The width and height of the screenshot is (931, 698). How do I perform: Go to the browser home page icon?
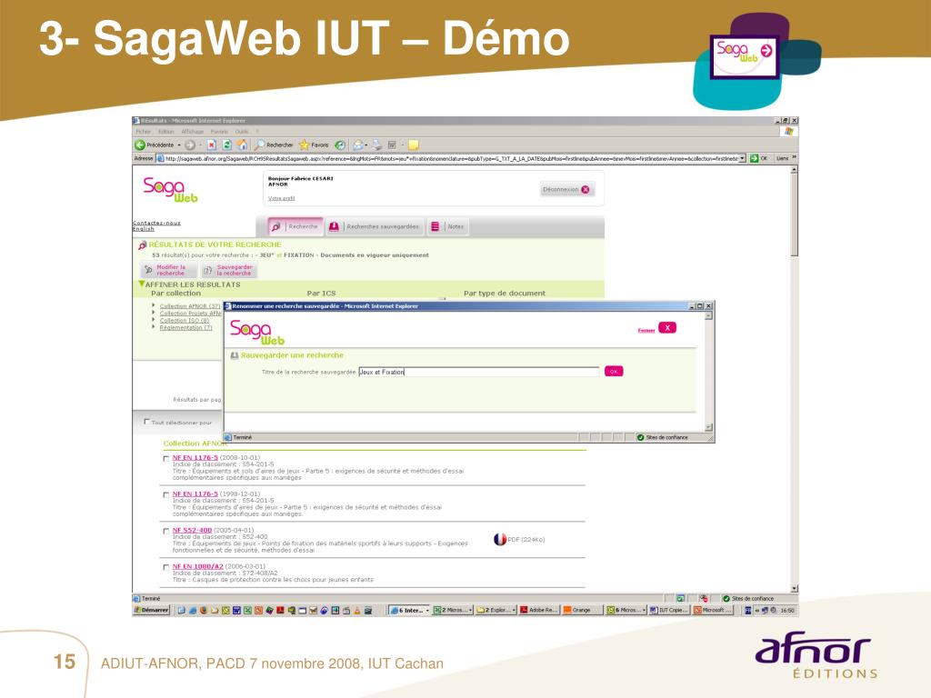tap(242, 145)
